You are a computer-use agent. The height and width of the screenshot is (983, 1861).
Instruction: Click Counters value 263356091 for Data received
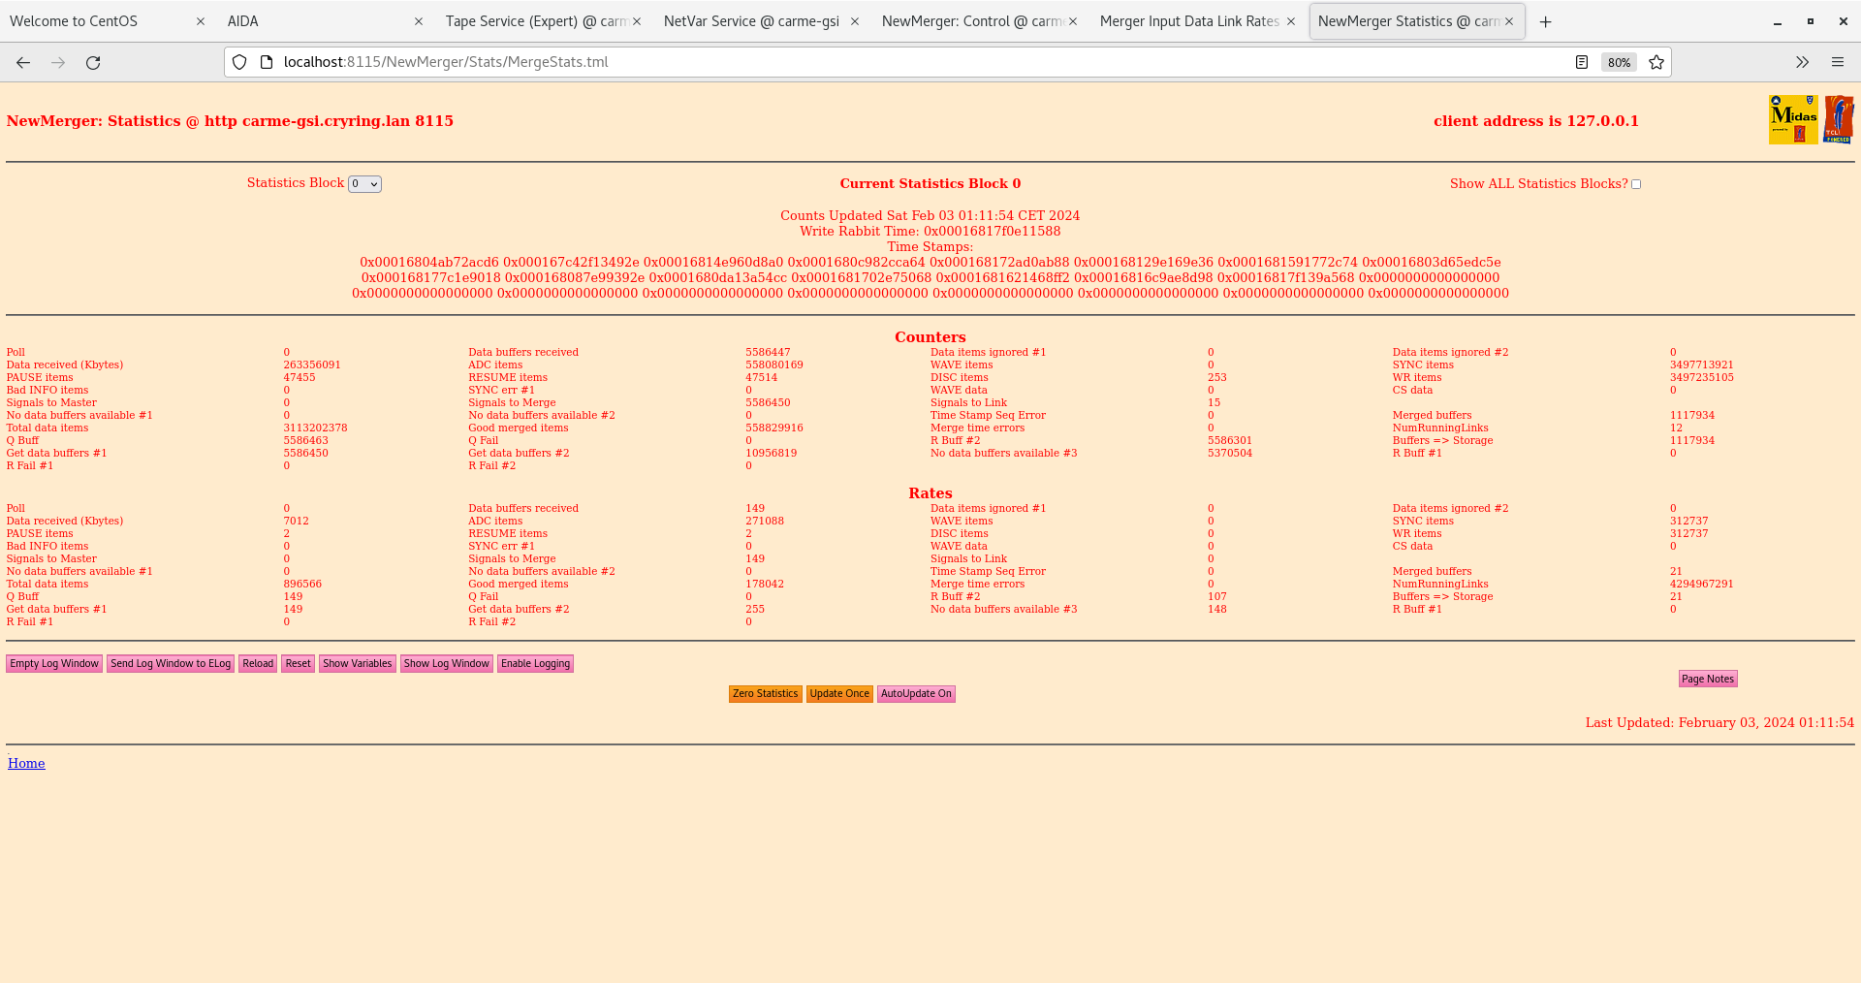[x=312, y=365]
